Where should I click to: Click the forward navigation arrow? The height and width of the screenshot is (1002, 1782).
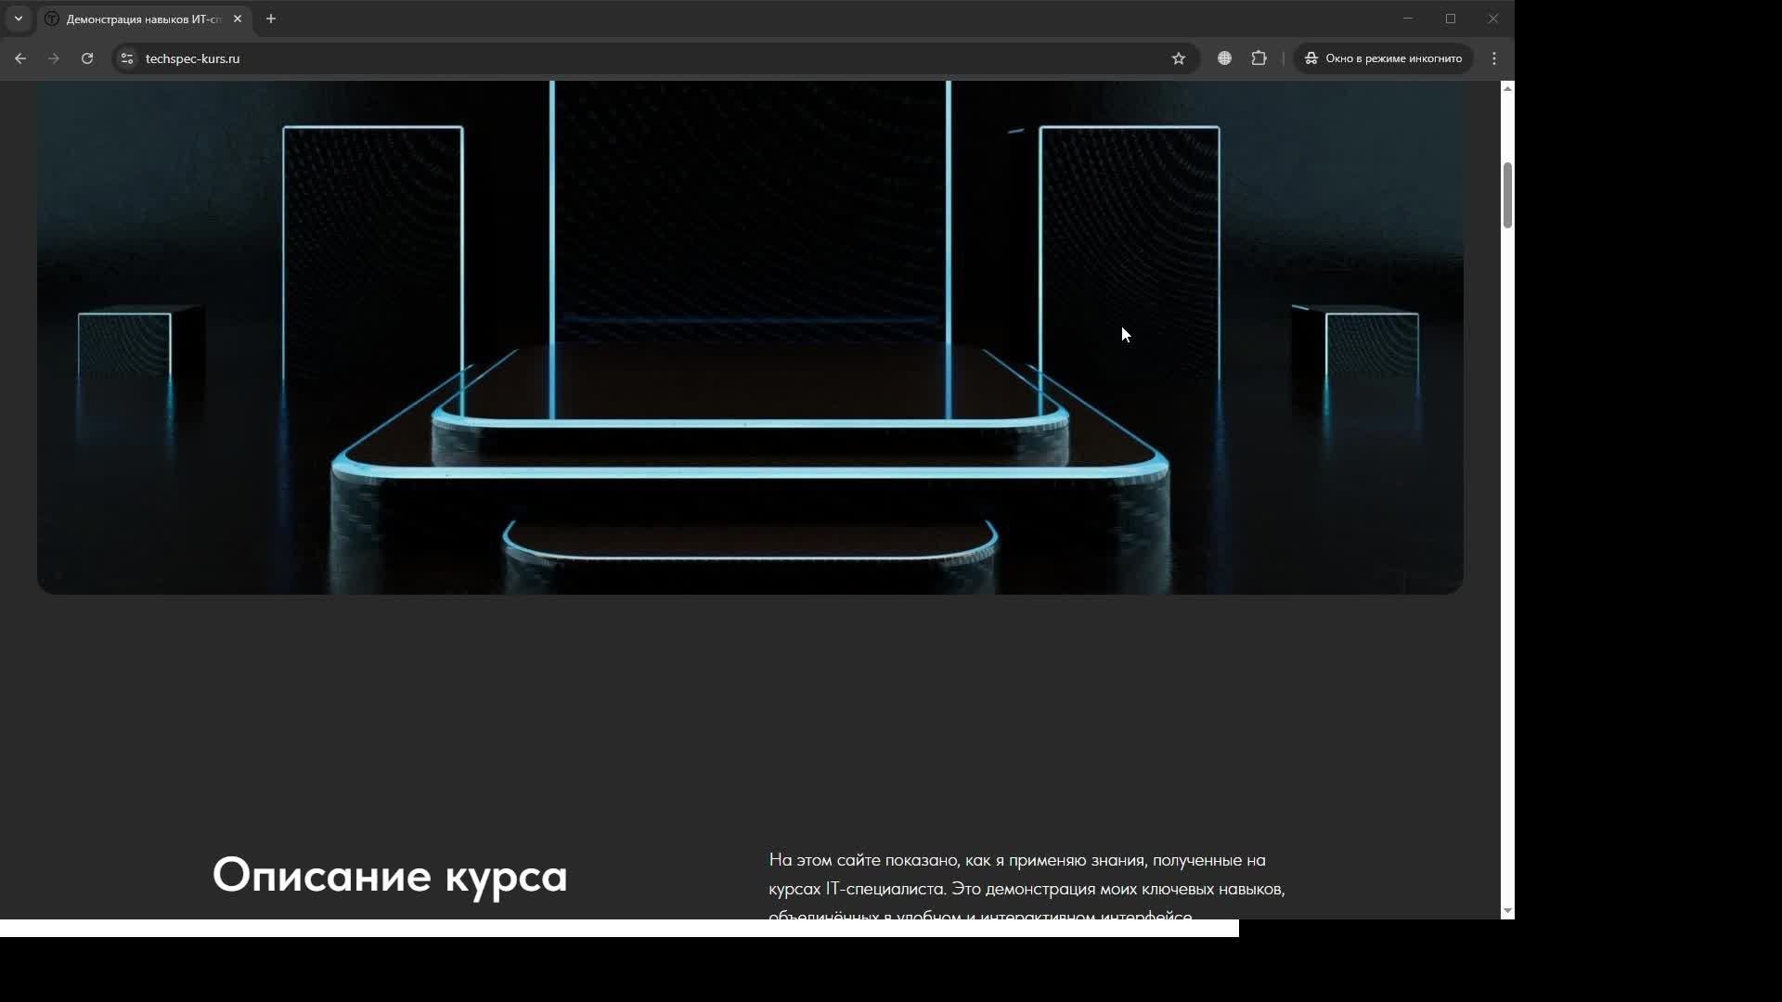(54, 58)
